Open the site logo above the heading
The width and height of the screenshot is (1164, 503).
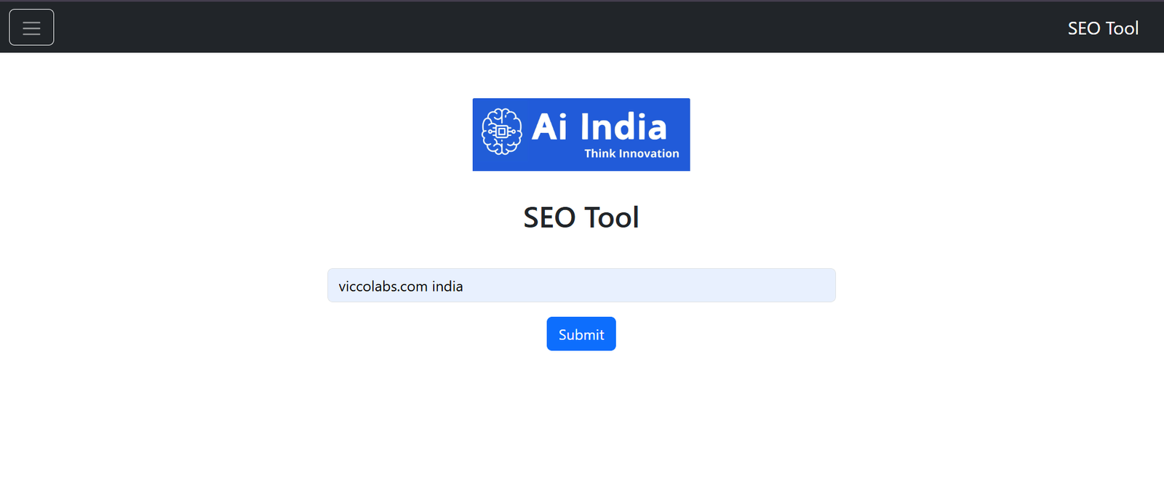(581, 134)
